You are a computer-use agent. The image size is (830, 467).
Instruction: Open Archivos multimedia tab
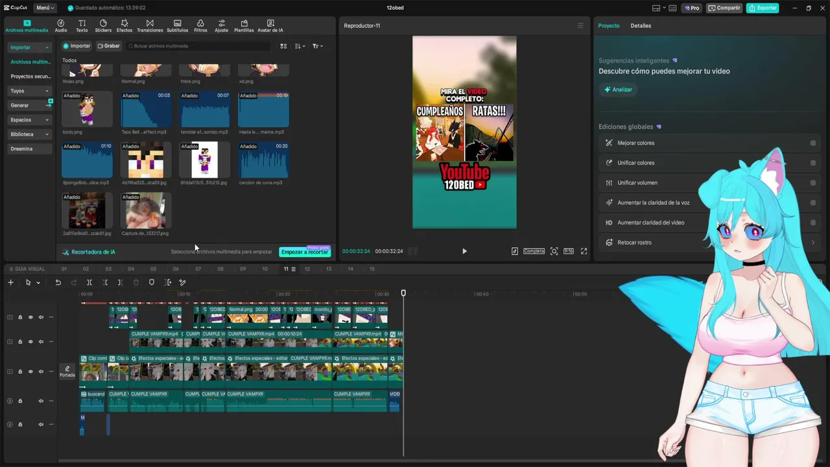[27, 26]
